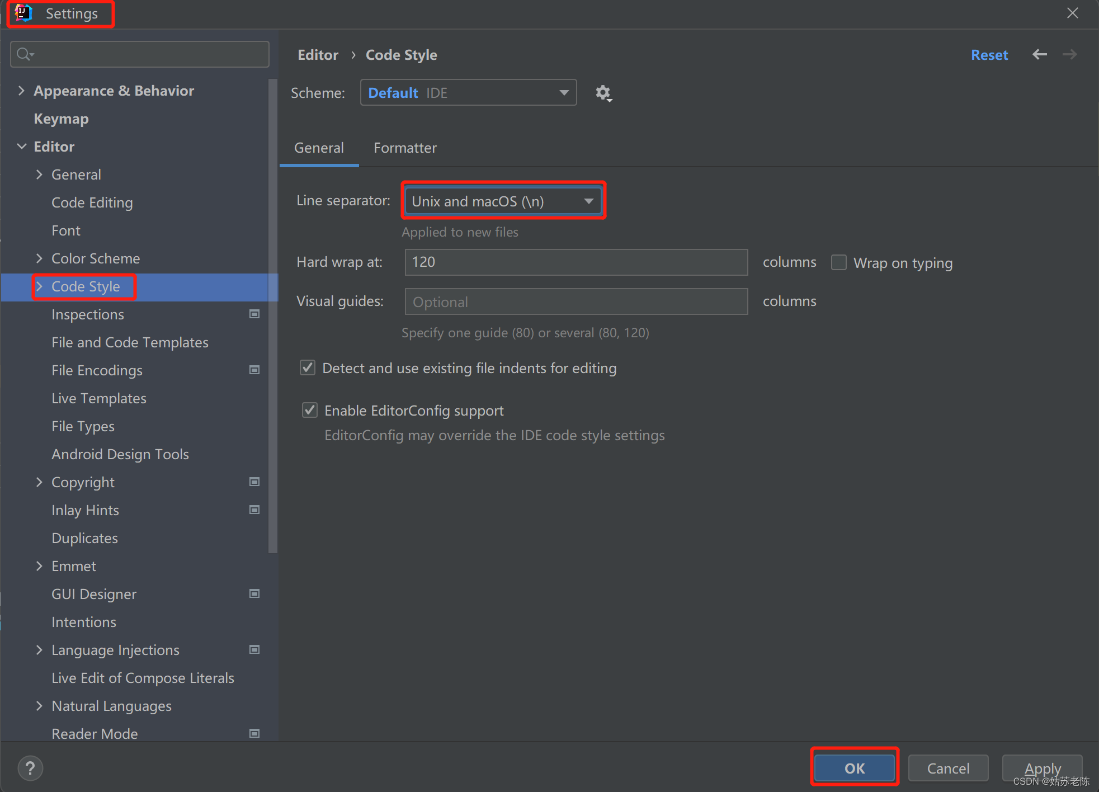Open File and Code Templates
The width and height of the screenshot is (1099, 792).
pyautogui.click(x=130, y=342)
